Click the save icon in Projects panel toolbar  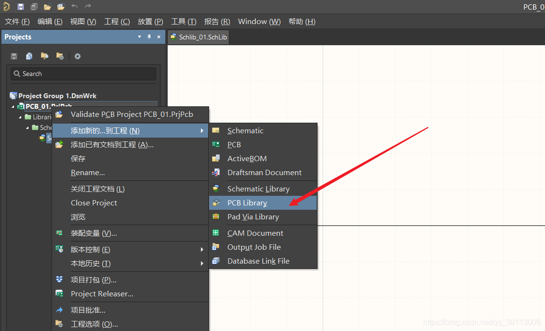click(x=14, y=56)
